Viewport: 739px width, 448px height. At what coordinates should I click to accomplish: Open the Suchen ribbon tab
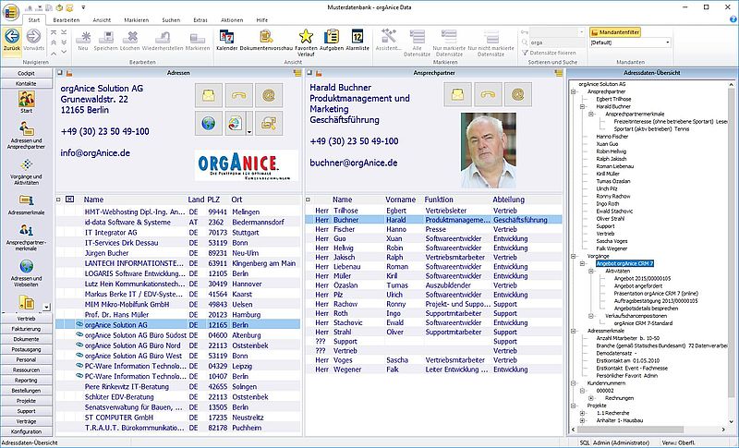(x=171, y=20)
